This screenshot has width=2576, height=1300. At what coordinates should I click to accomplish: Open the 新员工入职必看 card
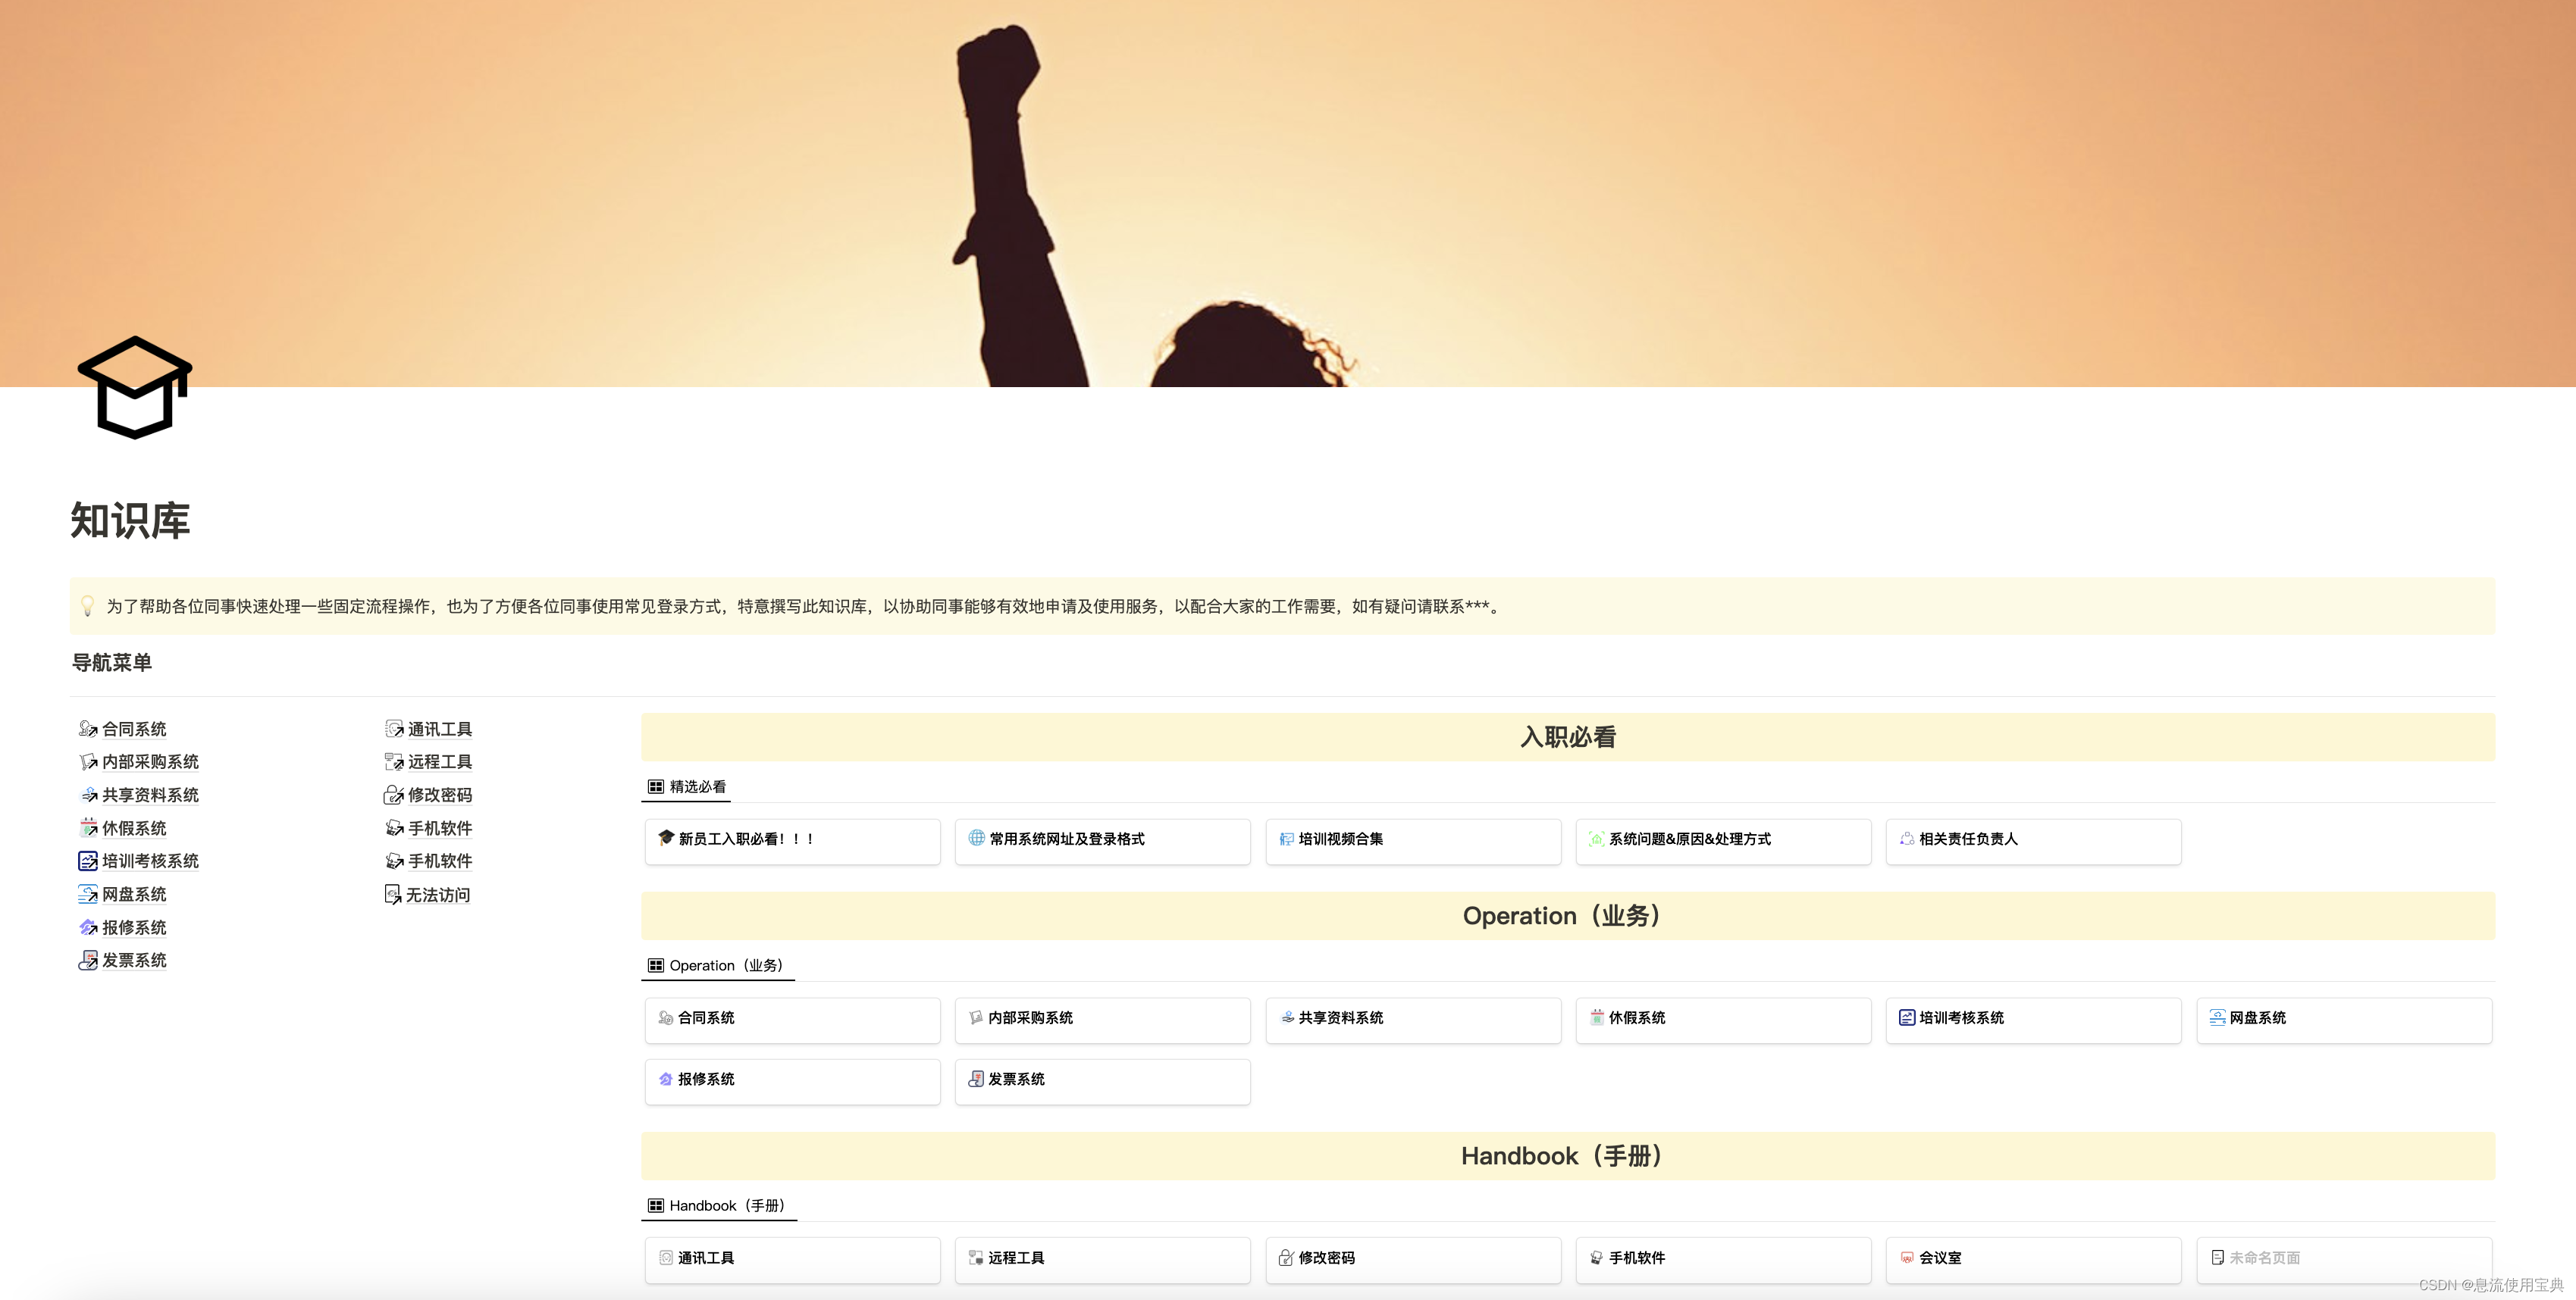coord(792,840)
